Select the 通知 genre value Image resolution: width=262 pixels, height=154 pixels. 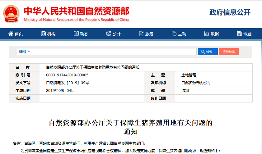coord(185,90)
